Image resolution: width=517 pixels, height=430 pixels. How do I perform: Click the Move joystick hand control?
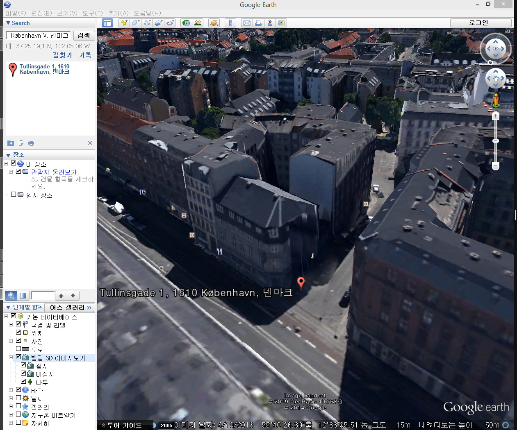[496, 78]
